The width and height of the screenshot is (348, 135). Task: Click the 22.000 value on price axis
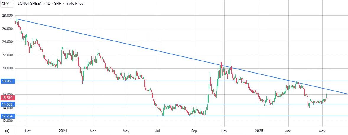[7, 55]
